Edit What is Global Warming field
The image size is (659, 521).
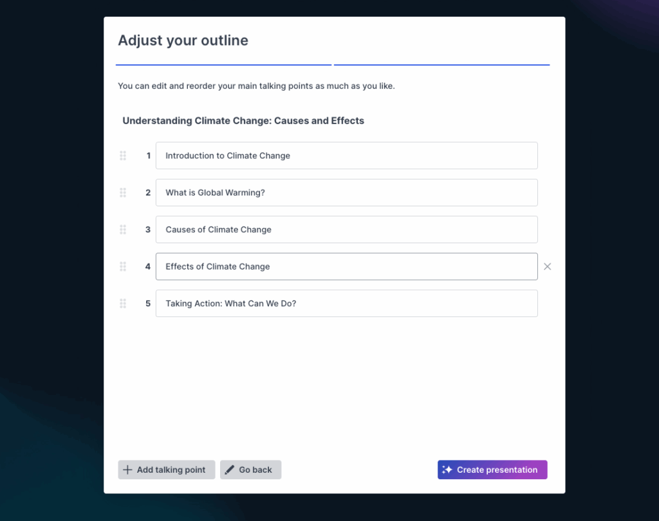click(x=347, y=192)
